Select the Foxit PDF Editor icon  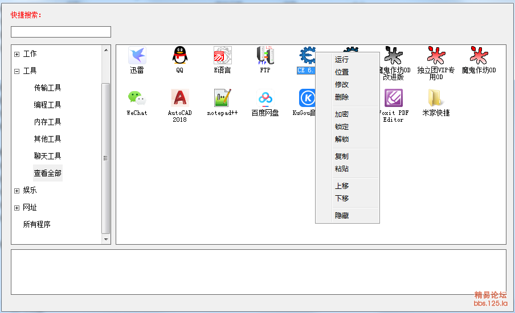[393, 98]
